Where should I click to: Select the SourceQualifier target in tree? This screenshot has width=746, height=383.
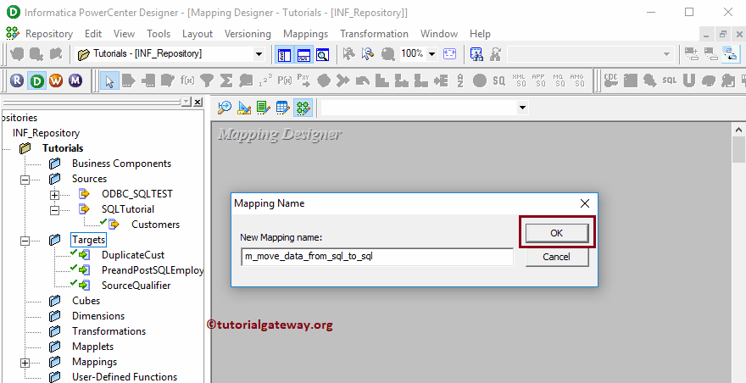[136, 286]
